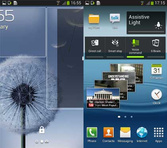Select the plus lock screen page indicator

click(x=37, y=141)
